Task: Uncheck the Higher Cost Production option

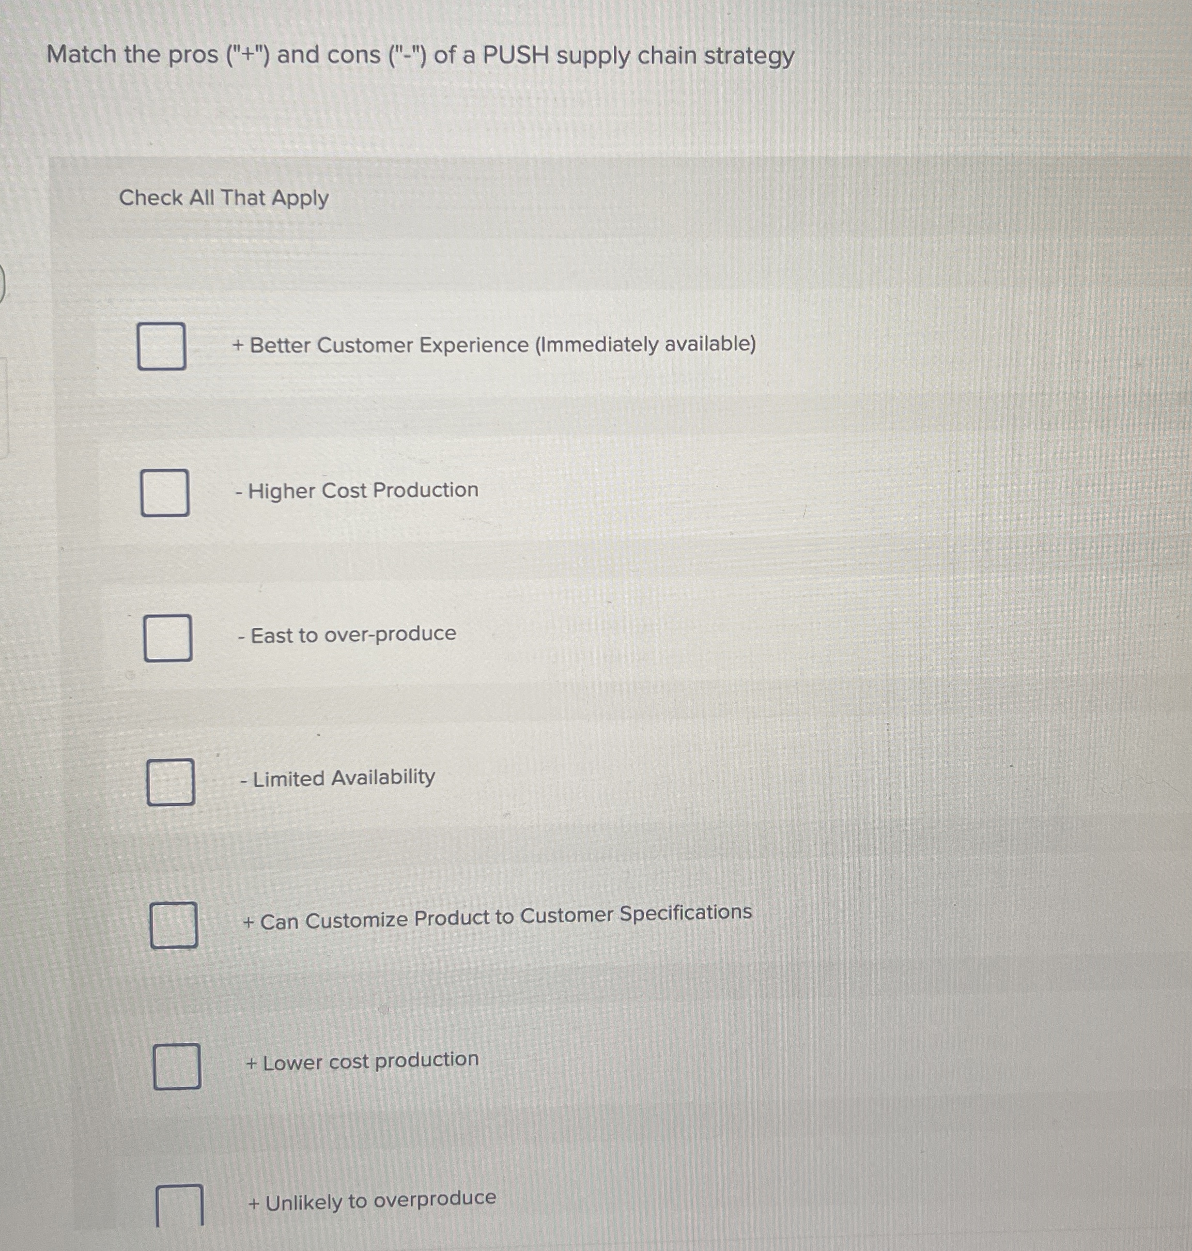Action: pyautogui.click(x=165, y=492)
